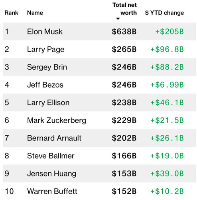Screen dimensions: 197x200
Task: Open Elon Musk's profile
Action: (45, 32)
